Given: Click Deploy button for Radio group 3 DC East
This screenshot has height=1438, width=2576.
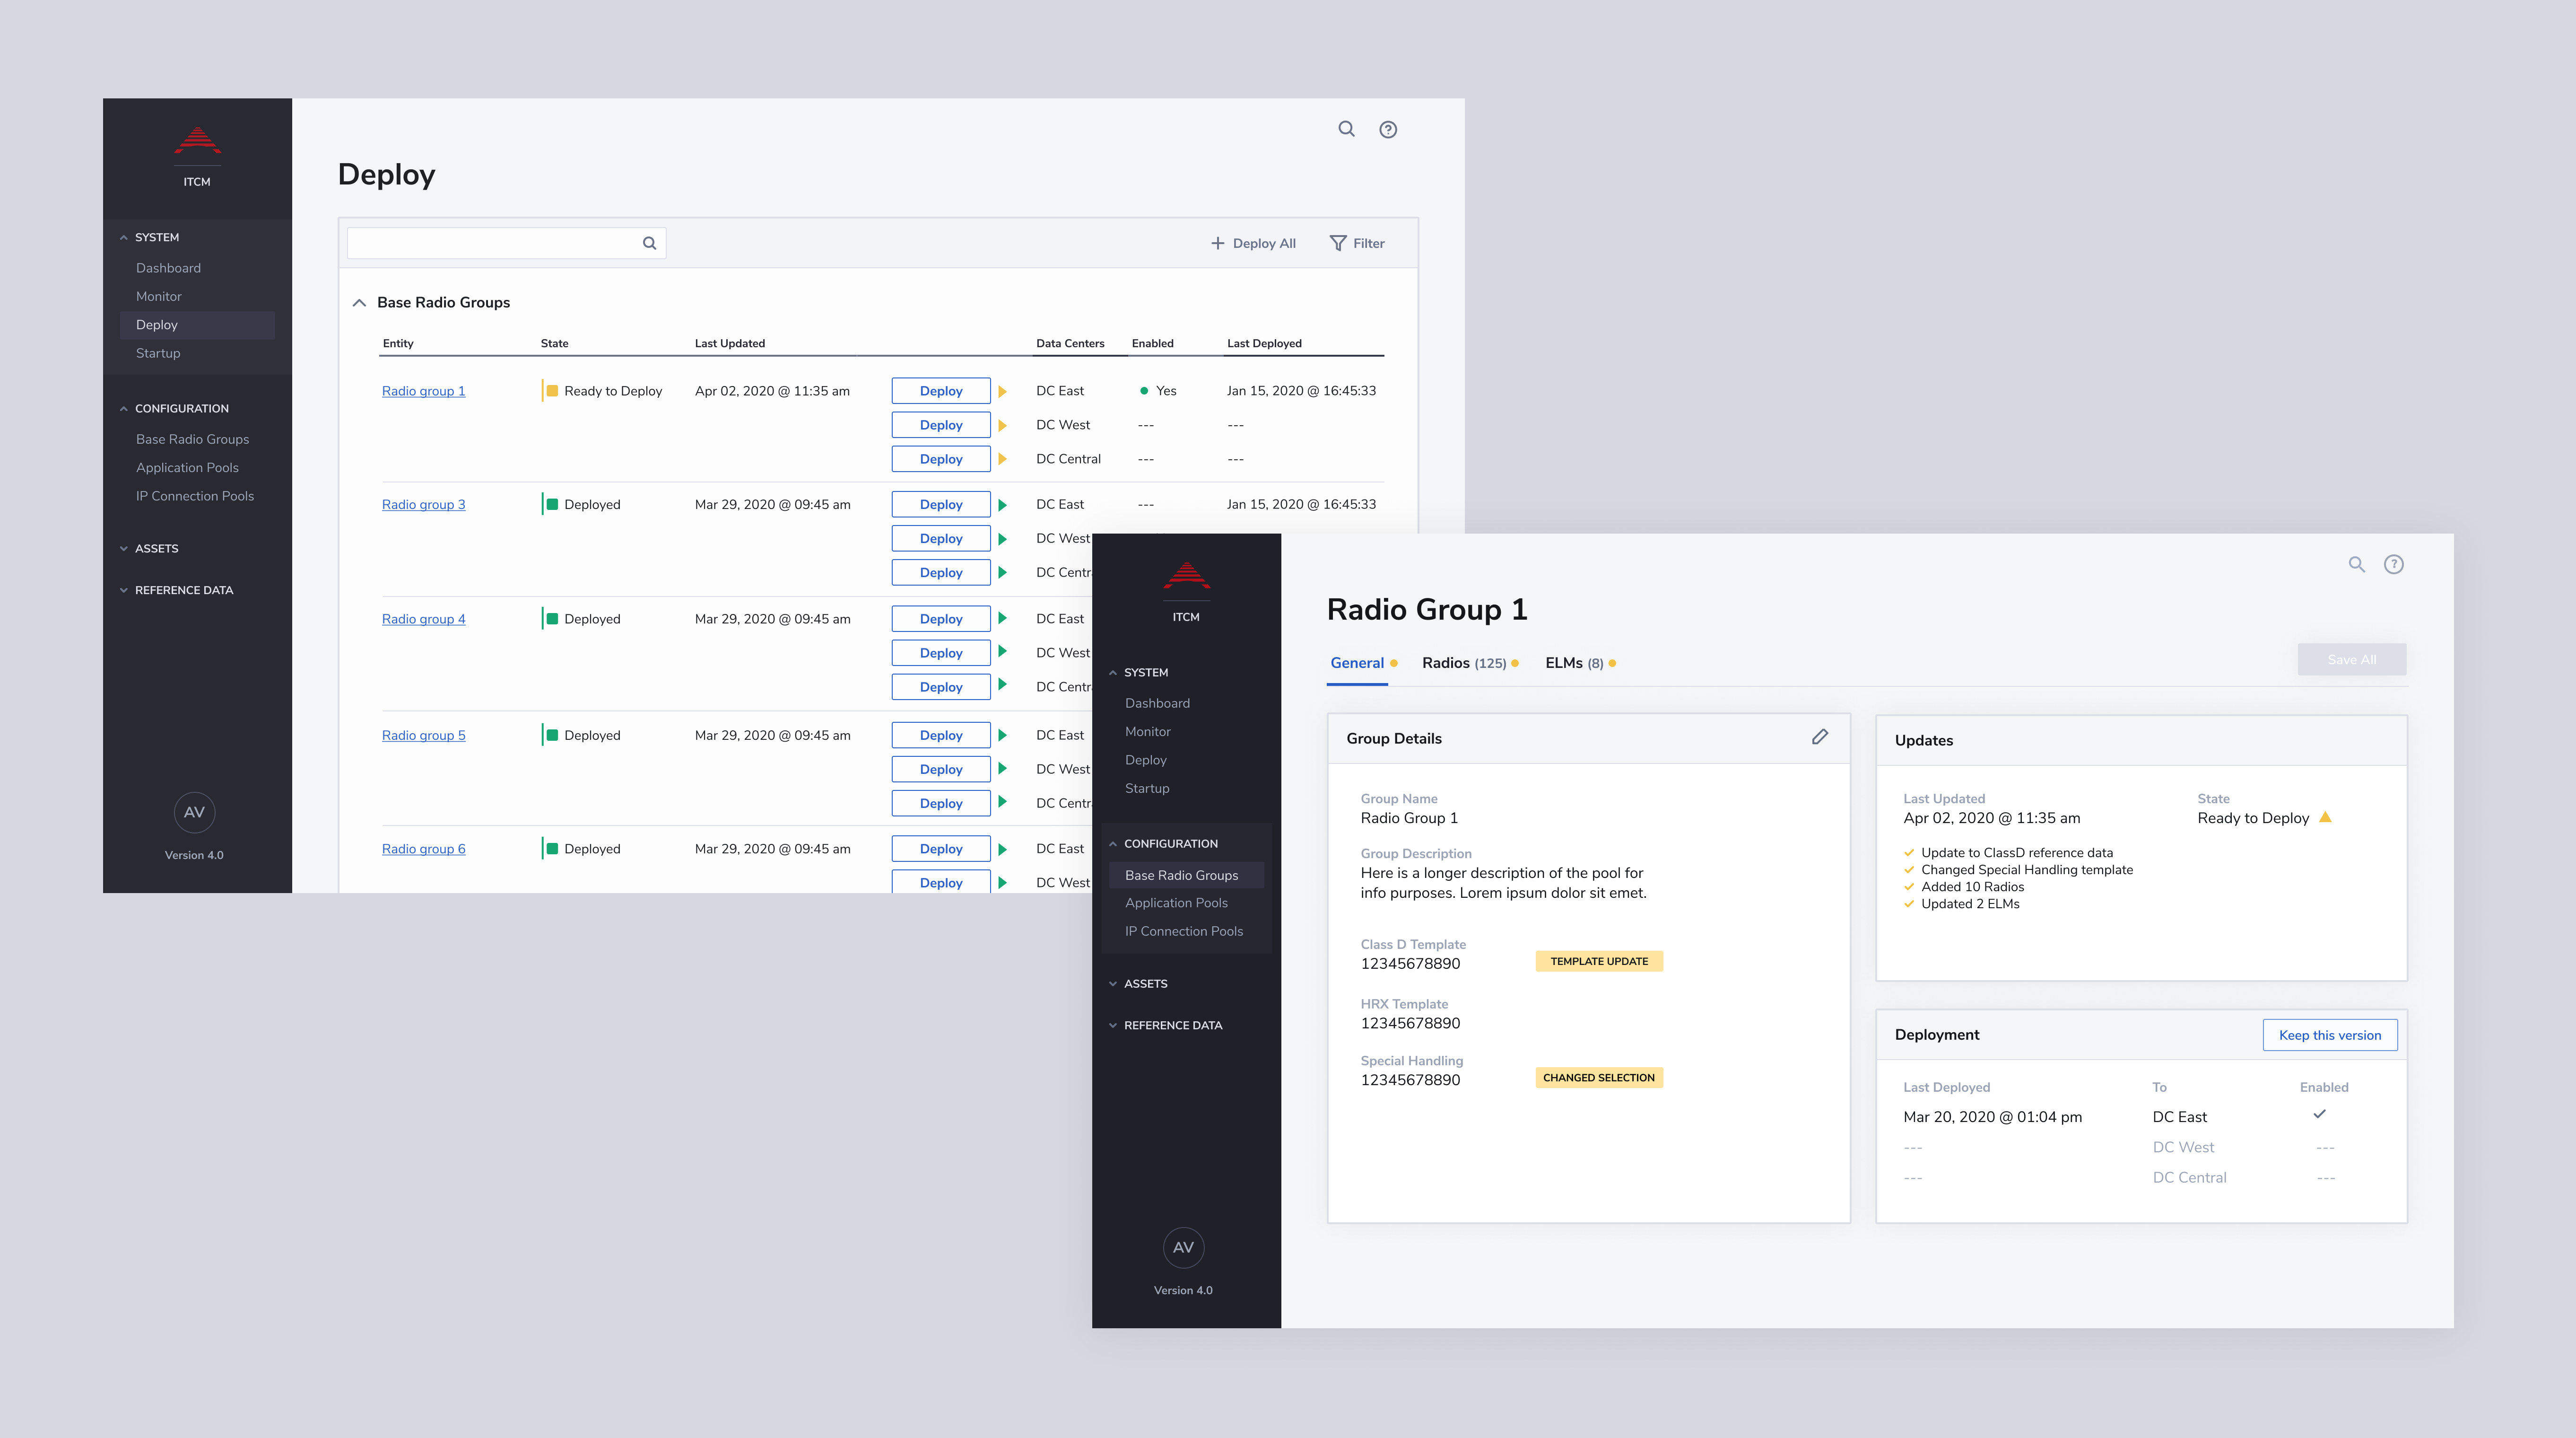Looking at the screenshot, I should (x=941, y=504).
